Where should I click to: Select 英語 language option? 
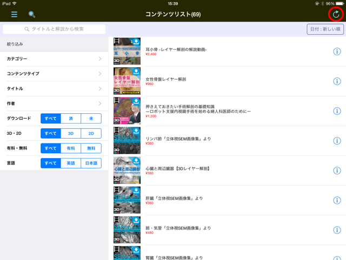(70, 163)
